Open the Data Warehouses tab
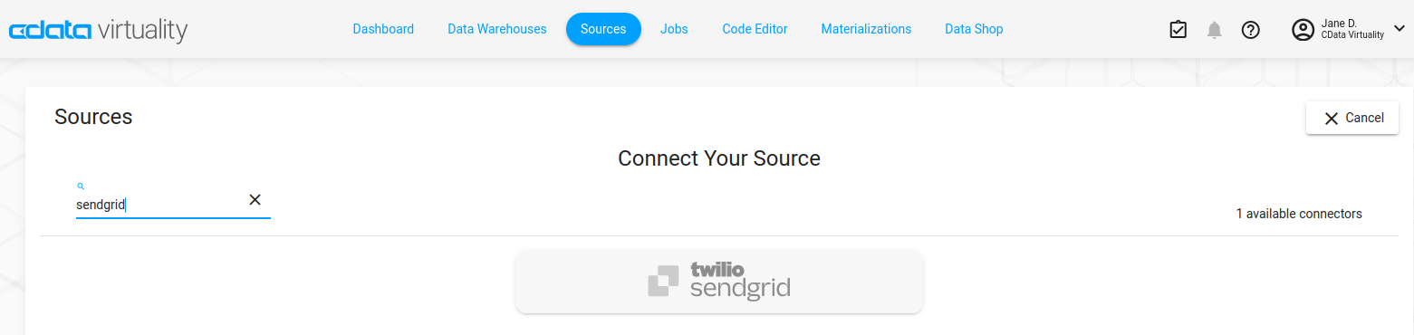The height and width of the screenshot is (335, 1414). coord(497,29)
